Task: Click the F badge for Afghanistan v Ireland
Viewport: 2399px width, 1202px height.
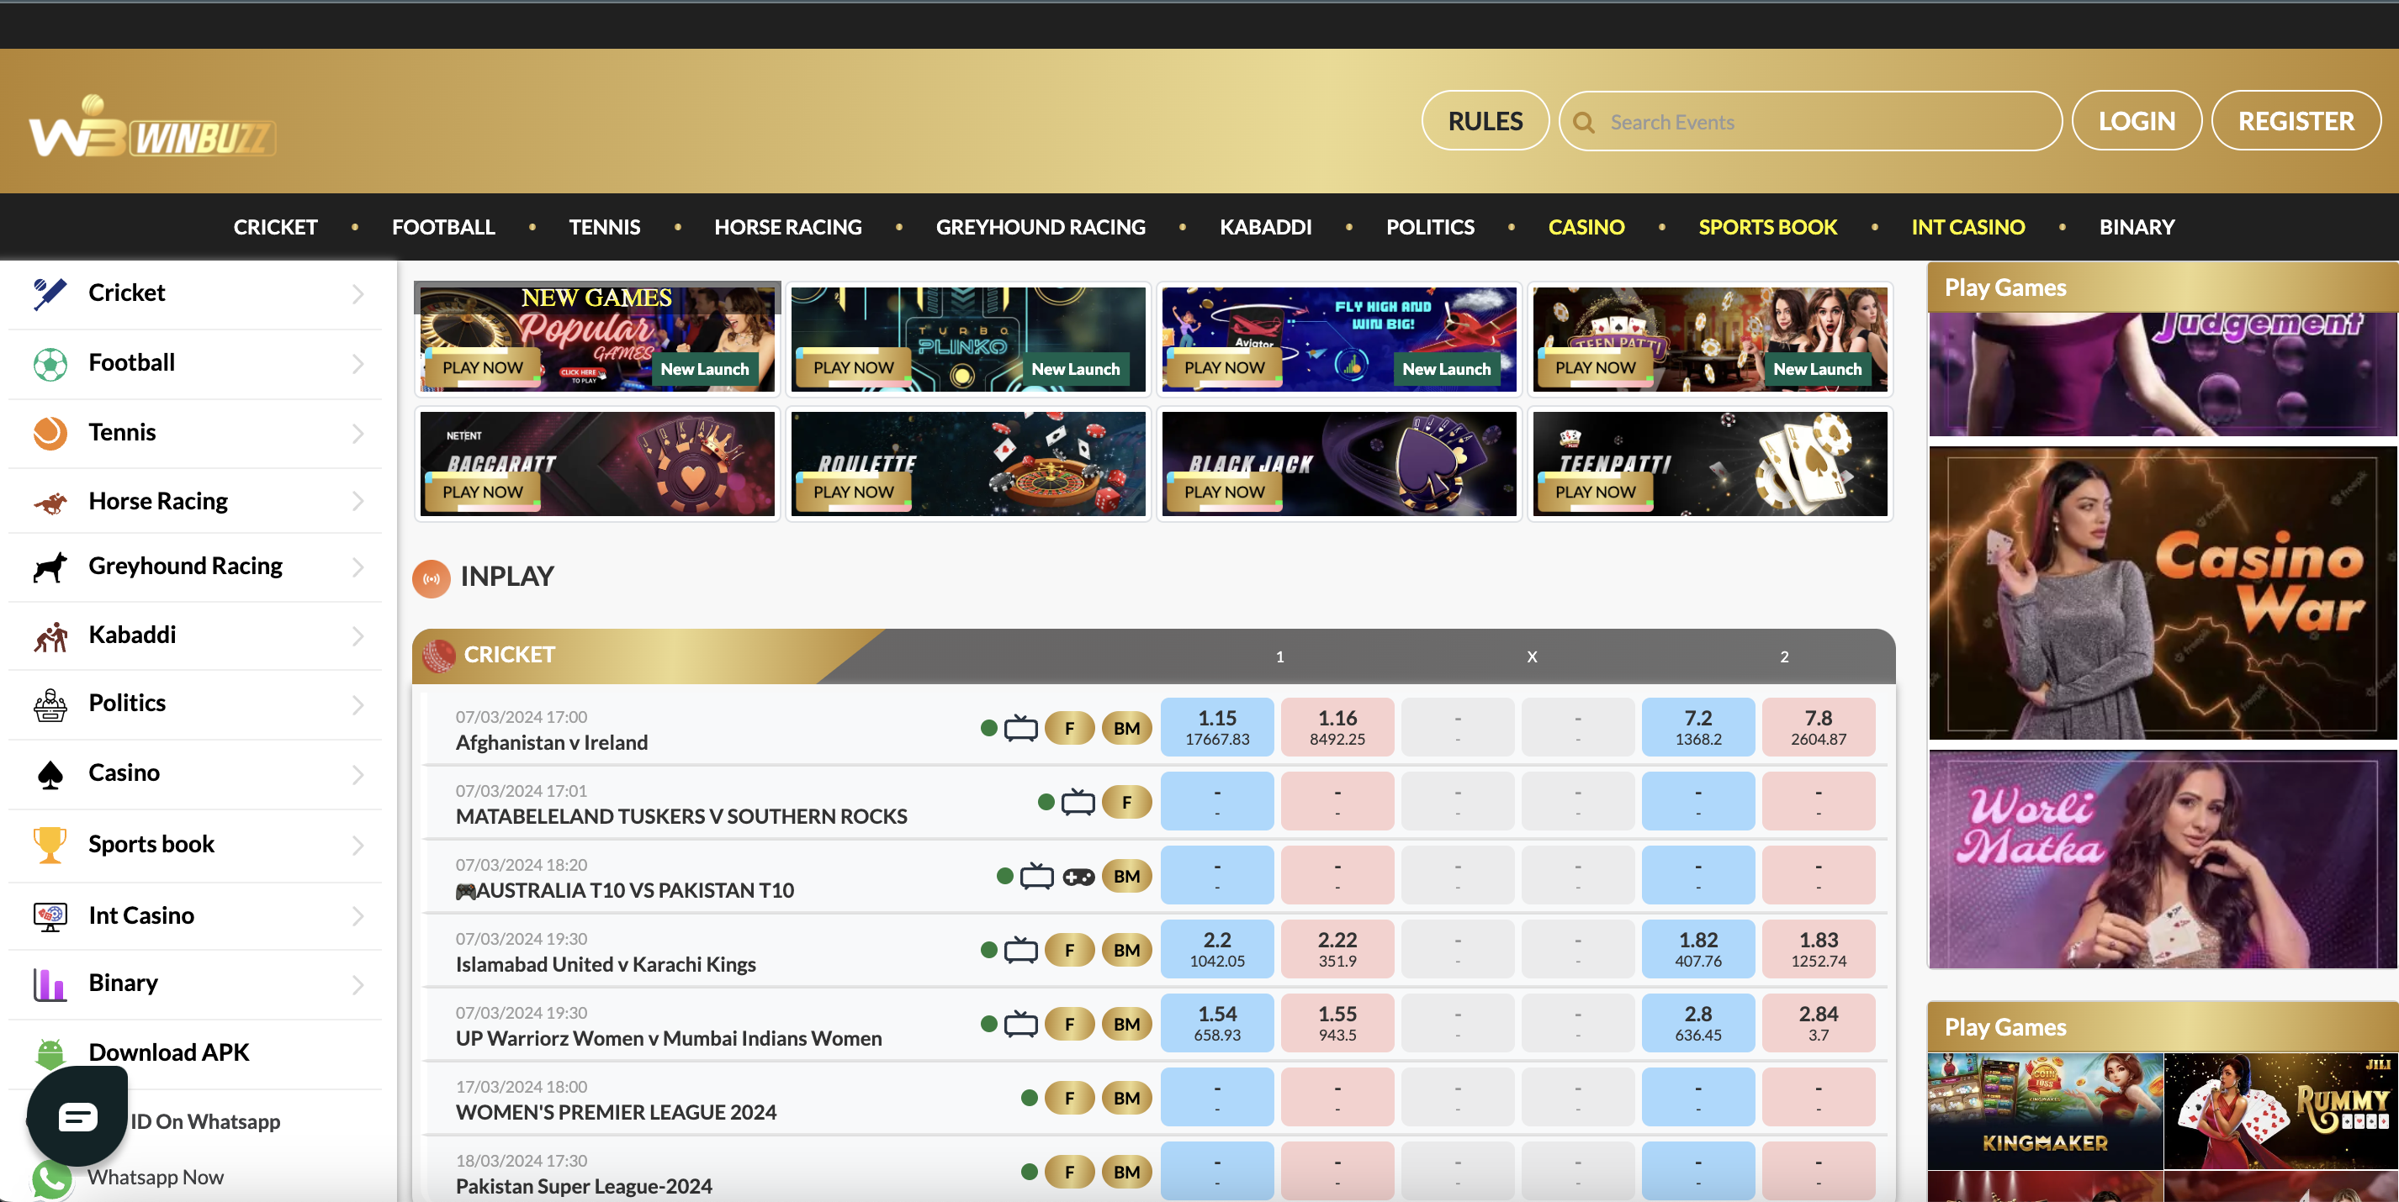Action: (x=1069, y=728)
